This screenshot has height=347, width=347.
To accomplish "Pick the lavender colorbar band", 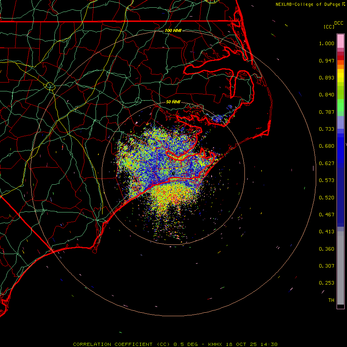I will [340, 123].
